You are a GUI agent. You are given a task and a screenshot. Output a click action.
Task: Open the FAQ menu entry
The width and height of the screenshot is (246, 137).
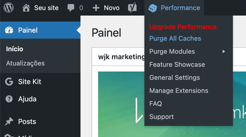(155, 104)
